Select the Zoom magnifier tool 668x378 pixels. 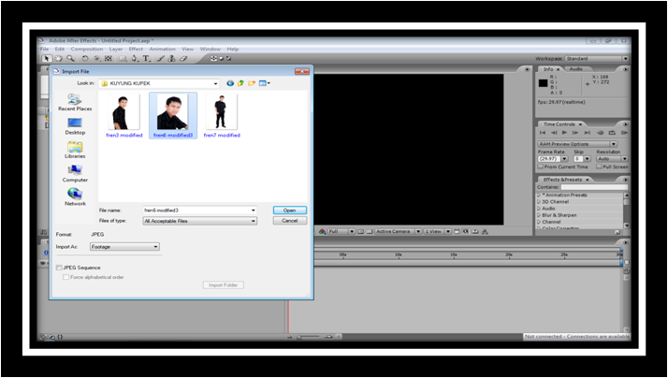click(70, 58)
